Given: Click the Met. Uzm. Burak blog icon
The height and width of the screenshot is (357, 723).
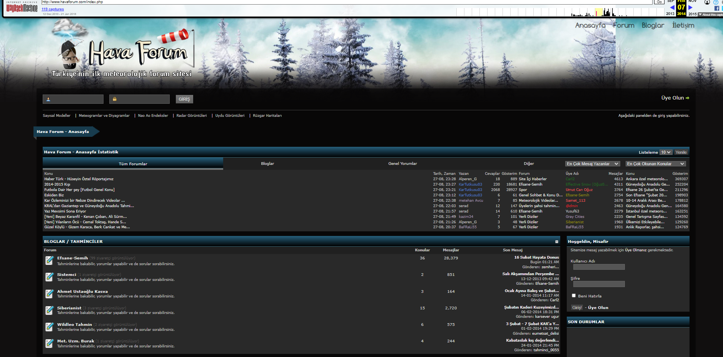Looking at the screenshot, I should point(49,344).
